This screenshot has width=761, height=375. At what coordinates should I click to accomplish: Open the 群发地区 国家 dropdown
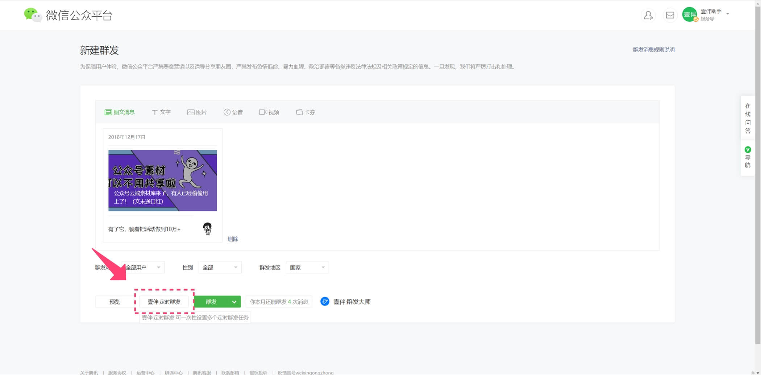tap(307, 268)
